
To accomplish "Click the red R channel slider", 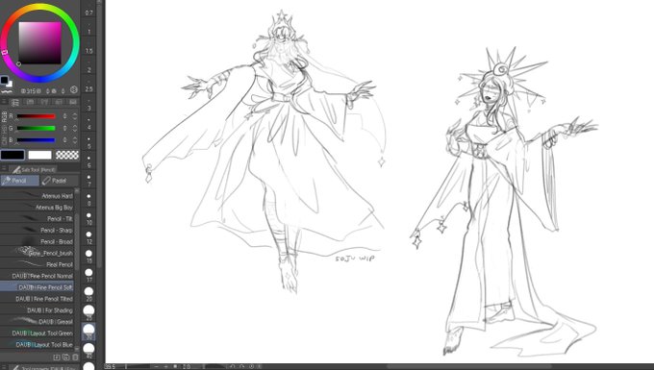I will click(36, 116).
